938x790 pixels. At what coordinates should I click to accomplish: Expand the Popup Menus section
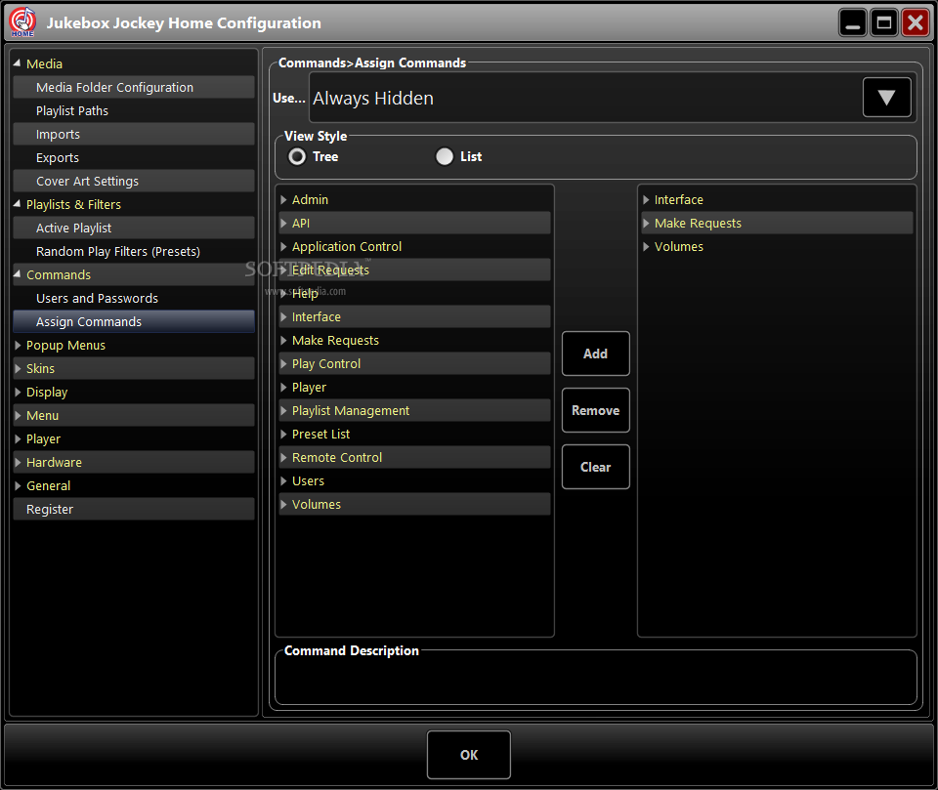click(18, 345)
